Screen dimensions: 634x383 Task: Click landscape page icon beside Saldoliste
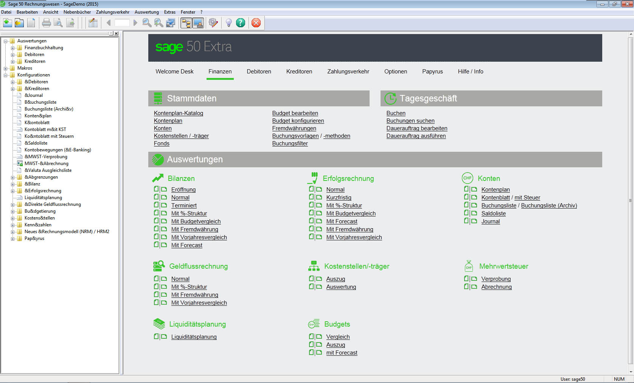tap(474, 213)
